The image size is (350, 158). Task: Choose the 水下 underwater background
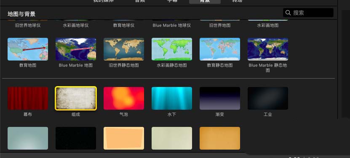coord(172,98)
